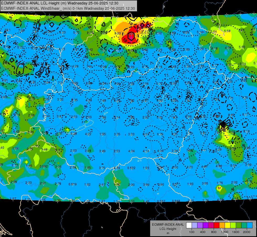Click the map value '3.05'
Image resolution: width=257 pixels, height=237 pixels.
pyautogui.click(x=117, y=134)
